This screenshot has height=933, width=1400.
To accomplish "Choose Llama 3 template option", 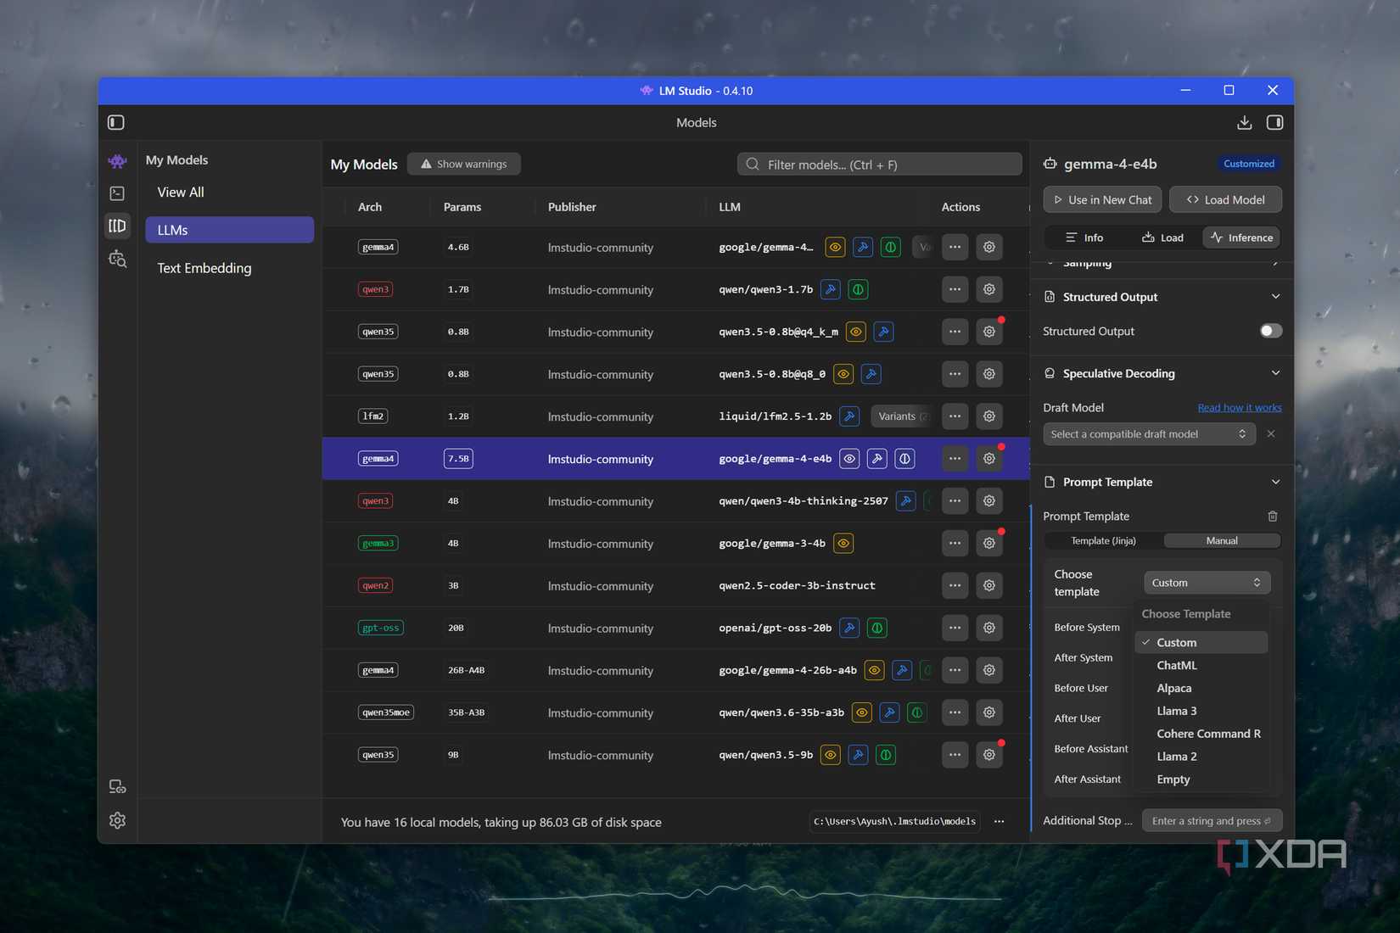I will (x=1201, y=711).
